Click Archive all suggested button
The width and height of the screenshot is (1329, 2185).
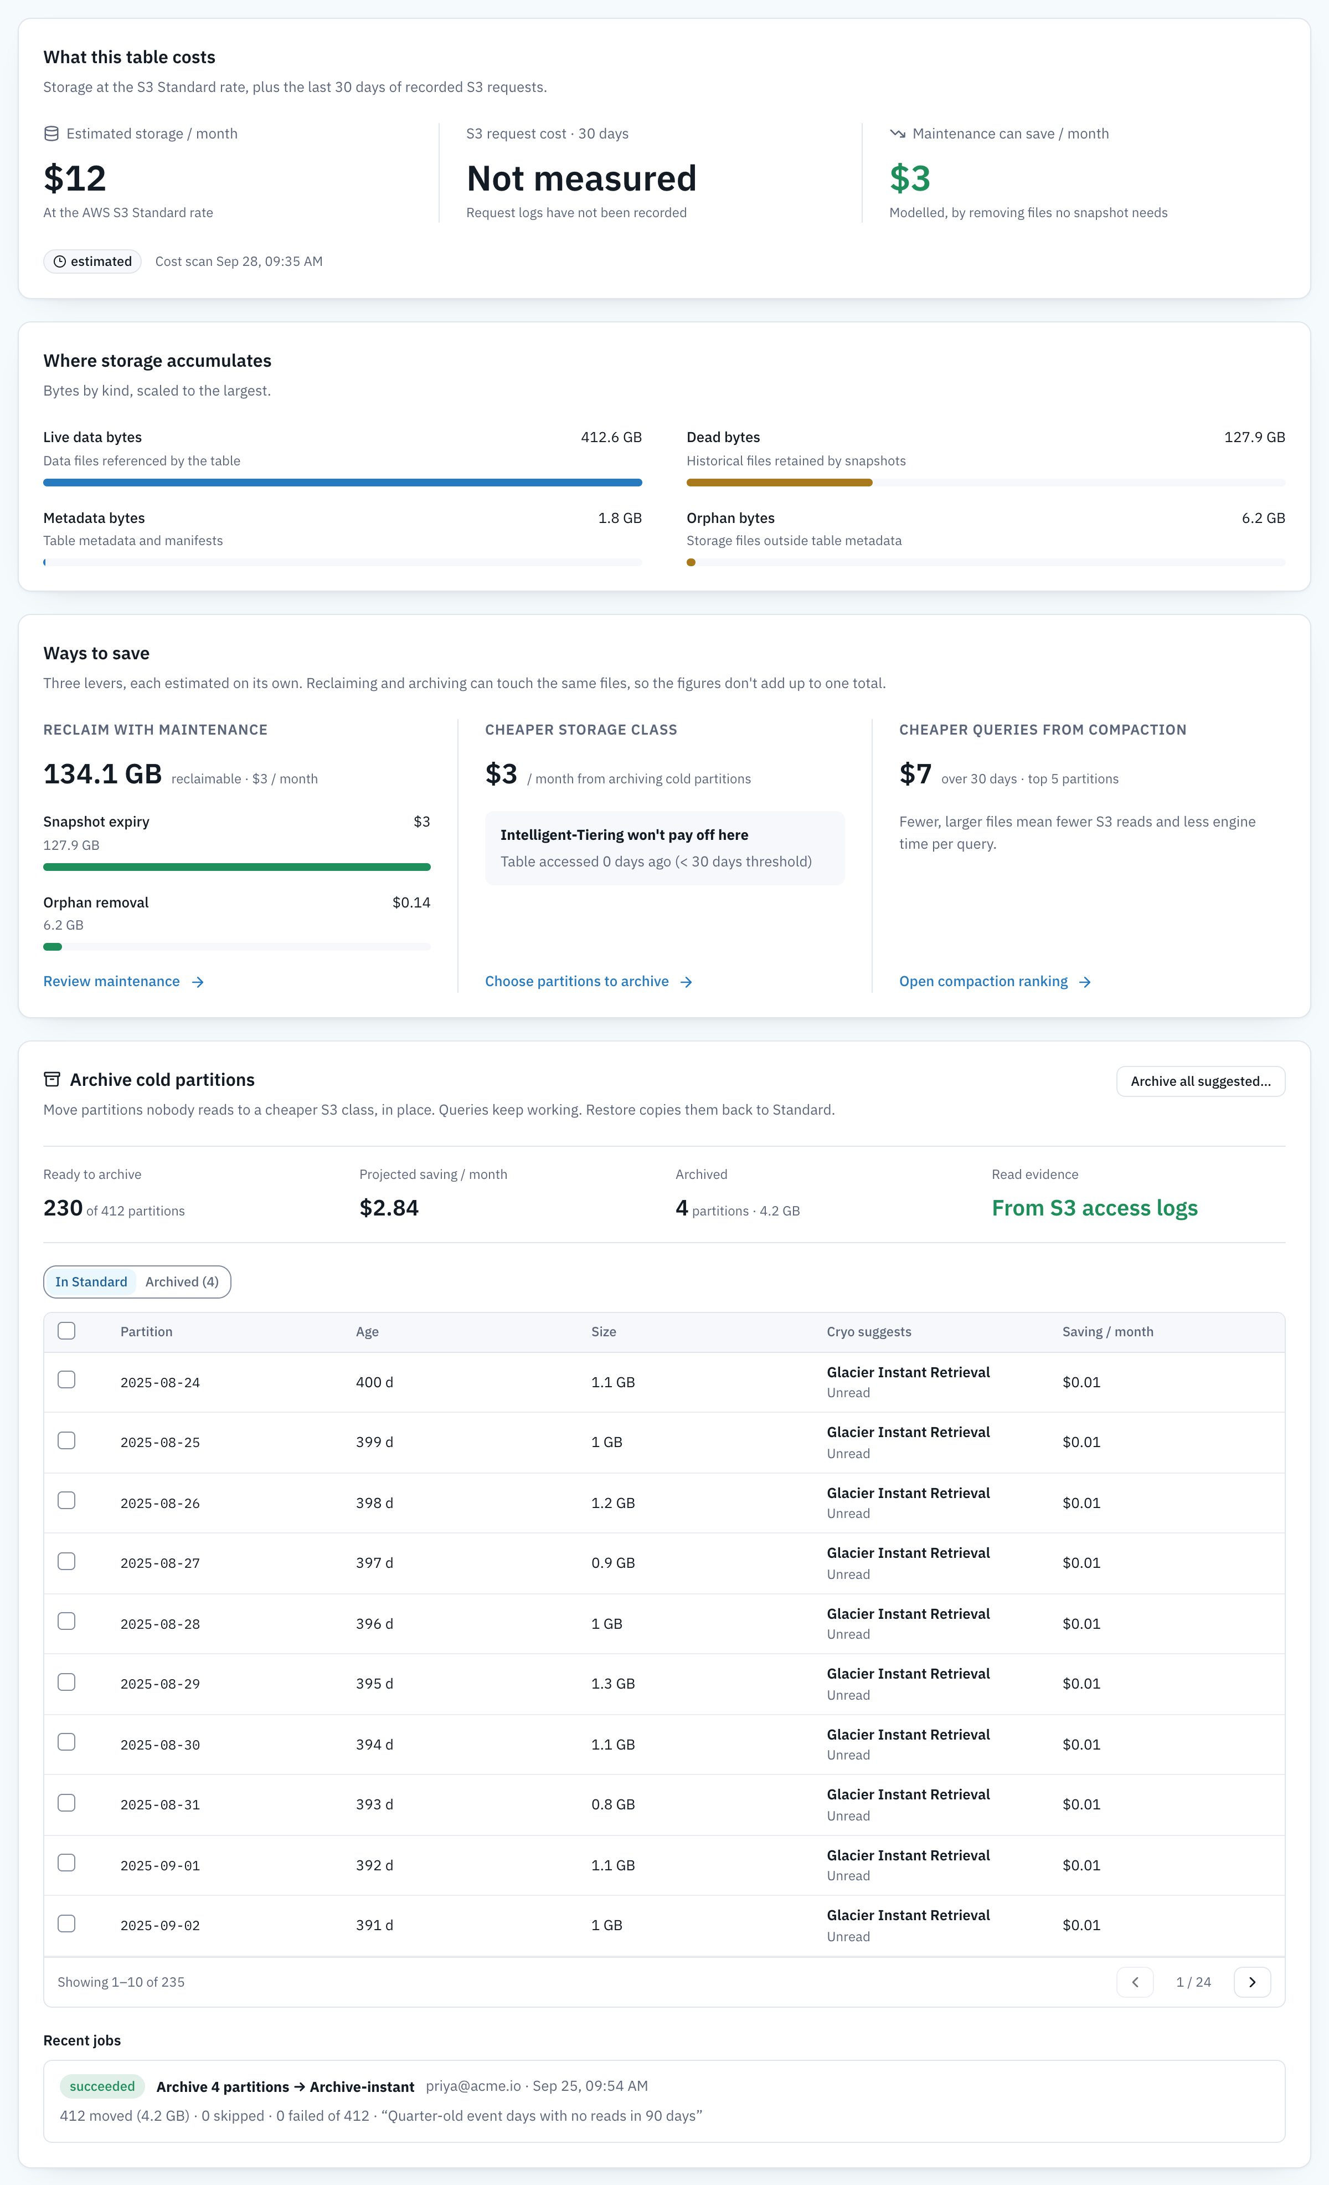pos(1201,1081)
